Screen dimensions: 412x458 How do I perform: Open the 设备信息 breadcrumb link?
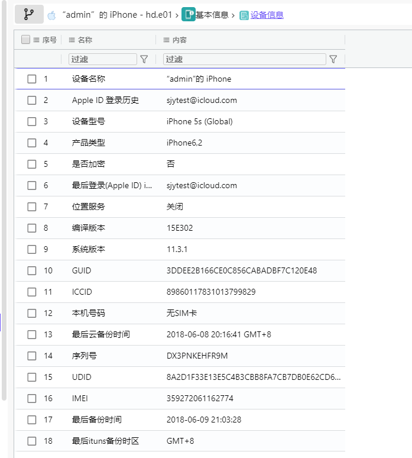267,15
